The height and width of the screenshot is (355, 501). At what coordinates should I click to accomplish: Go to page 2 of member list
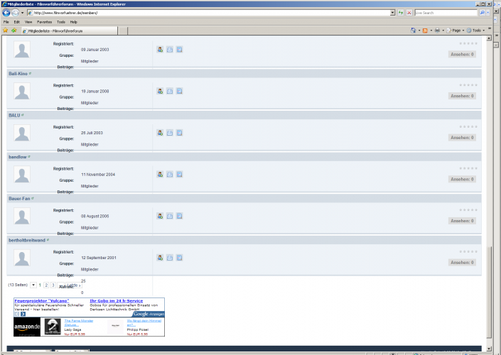46,285
